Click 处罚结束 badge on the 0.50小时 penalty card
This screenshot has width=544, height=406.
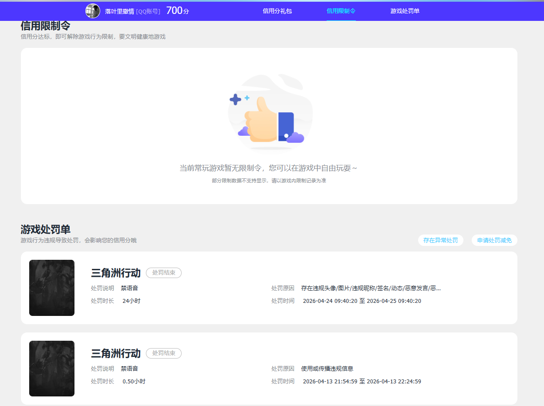coord(164,353)
